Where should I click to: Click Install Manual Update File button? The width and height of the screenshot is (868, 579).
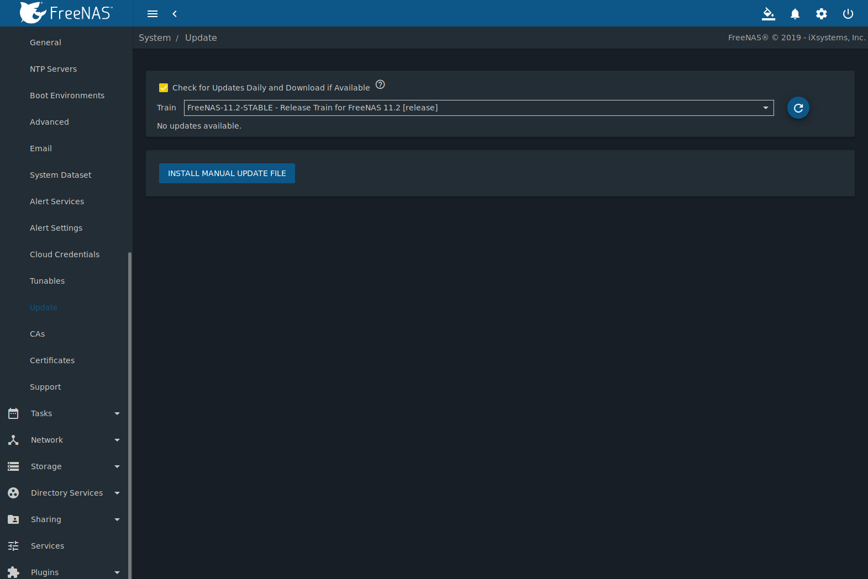click(227, 173)
